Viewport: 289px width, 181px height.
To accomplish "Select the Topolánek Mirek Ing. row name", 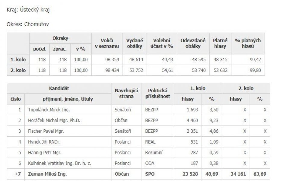I will (x=49, y=110).
